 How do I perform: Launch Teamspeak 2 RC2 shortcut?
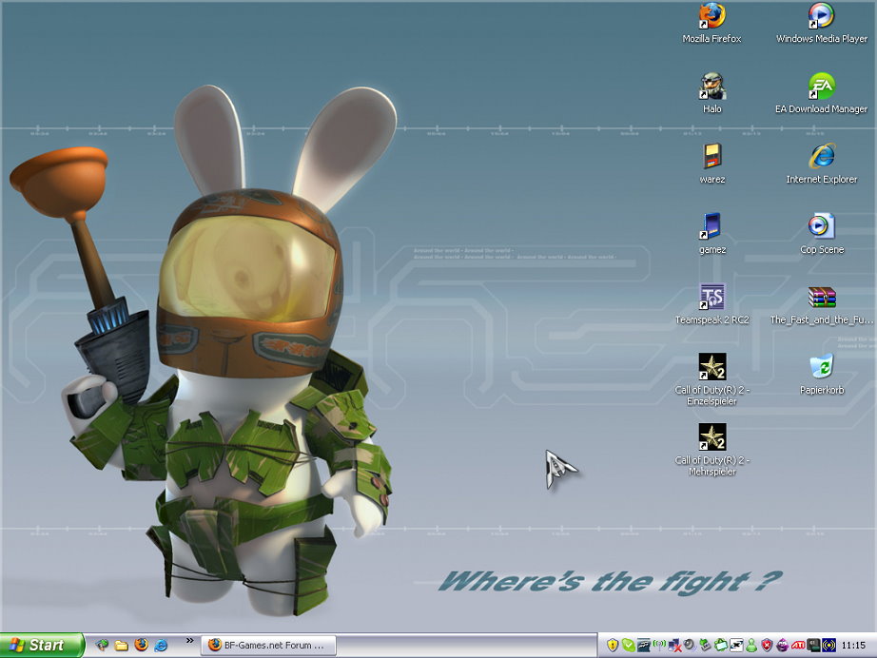pos(711,304)
